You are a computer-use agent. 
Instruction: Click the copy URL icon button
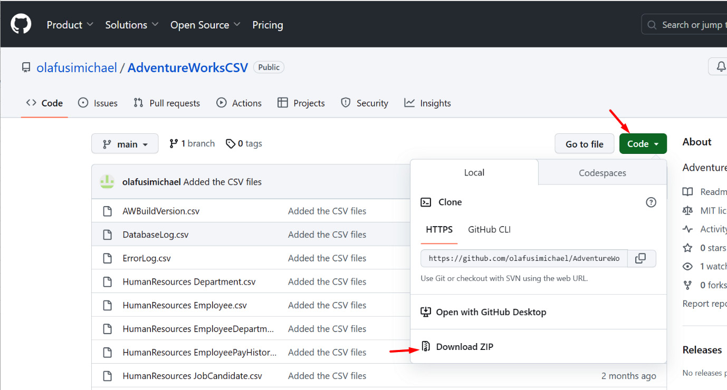point(640,258)
